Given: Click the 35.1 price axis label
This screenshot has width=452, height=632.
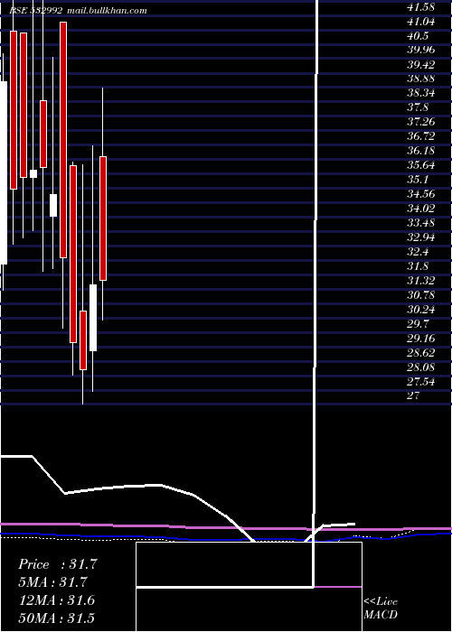Looking at the screenshot, I should tap(418, 180).
